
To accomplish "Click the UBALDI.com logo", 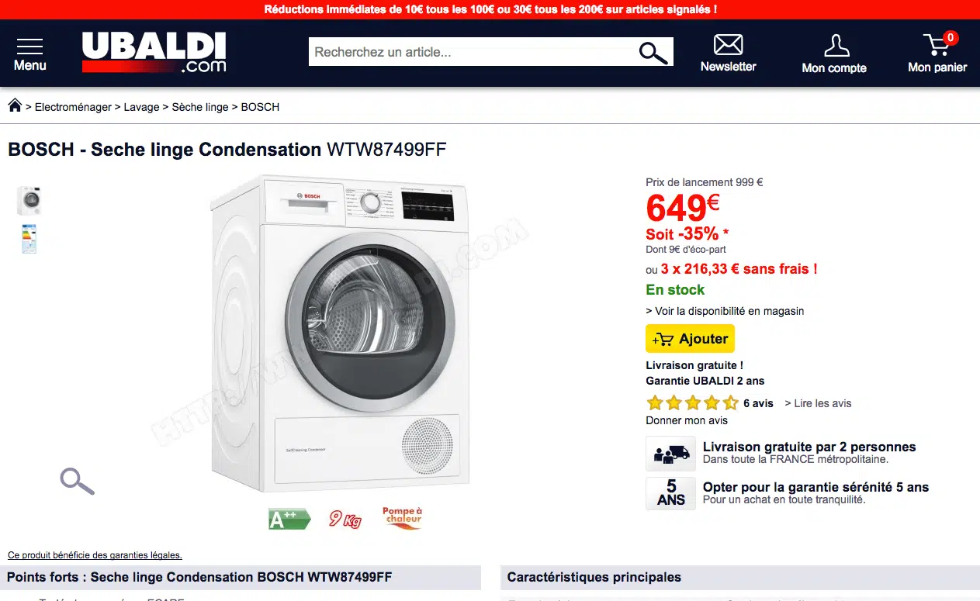I will click(154, 52).
